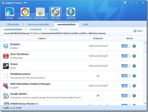Image resolution: width=148 pixels, height=112 pixels.
Task: Open the antivirus lightning icon
Action: pyautogui.click(x=71, y=12)
